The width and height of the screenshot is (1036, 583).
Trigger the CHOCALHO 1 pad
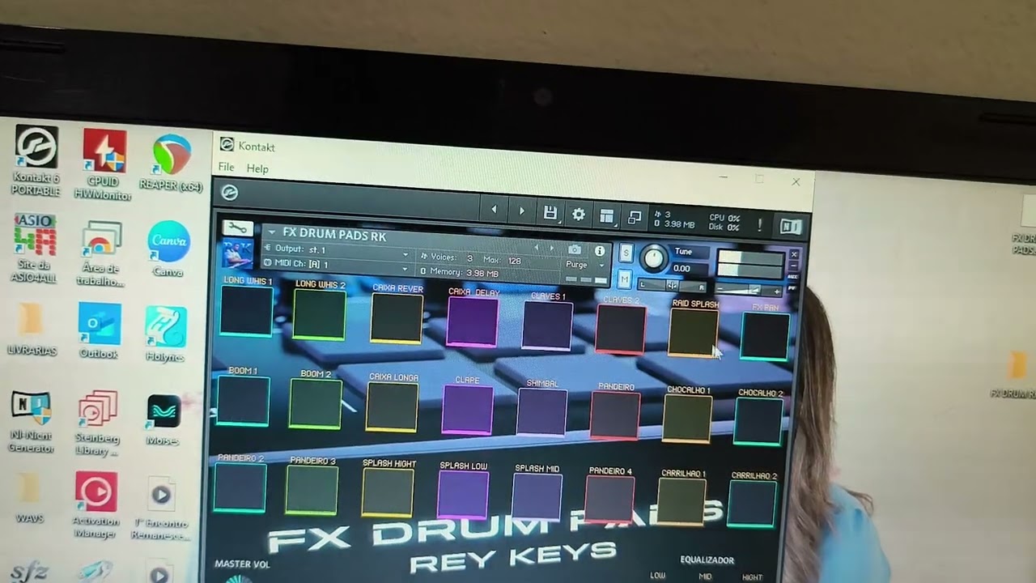[x=687, y=419]
